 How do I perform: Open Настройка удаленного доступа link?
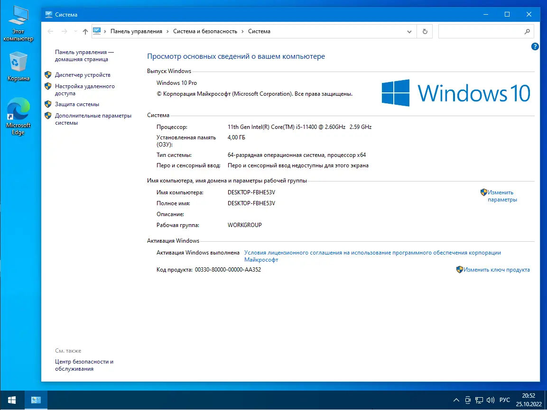pyautogui.click(x=85, y=90)
